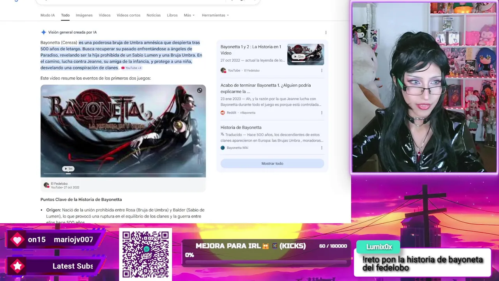This screenshot has height=281, width=499.
Task: Expand the Bayonetta video to fullscreen
Action: (x=200, y=91)
